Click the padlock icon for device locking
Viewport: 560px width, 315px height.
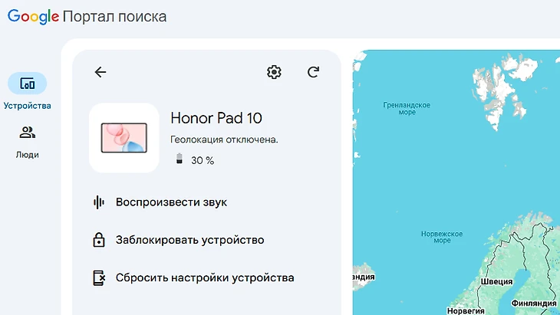98,240
